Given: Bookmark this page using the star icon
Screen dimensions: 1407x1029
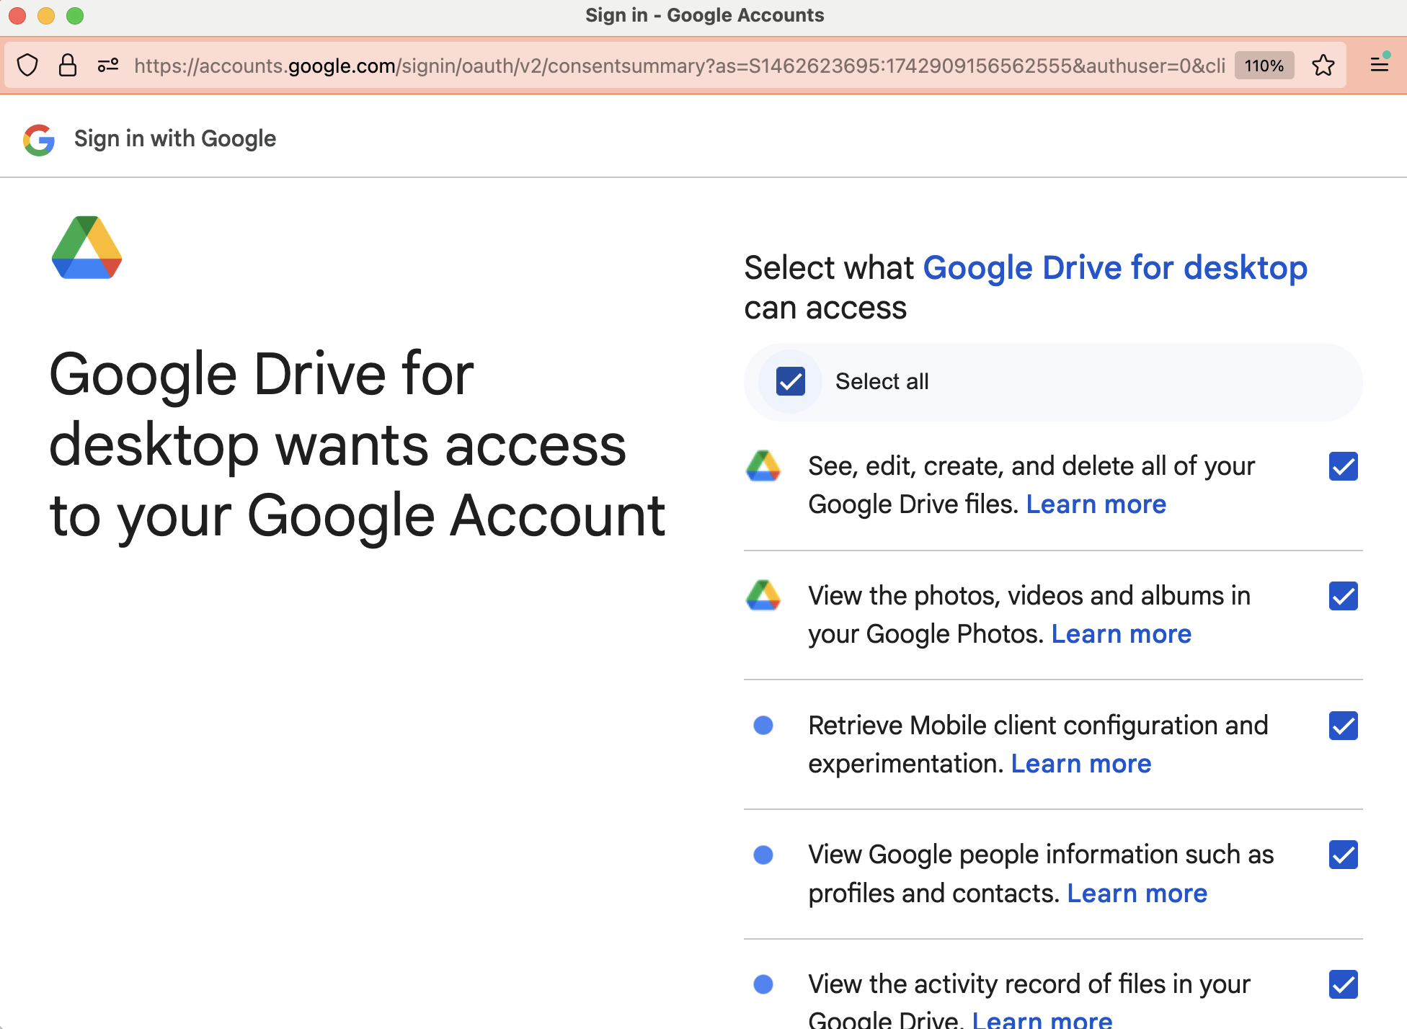Looking at the screenshot, I should [x=1323, y=65].
